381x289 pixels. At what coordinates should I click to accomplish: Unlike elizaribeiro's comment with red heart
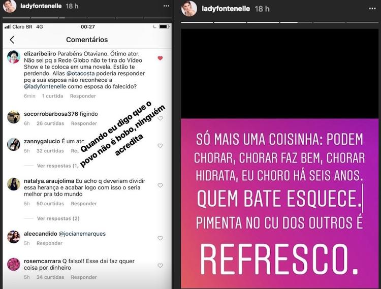(x=160, y=58)
